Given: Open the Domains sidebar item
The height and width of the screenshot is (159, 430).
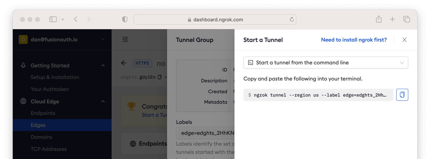Looking at the screenshot, I should [41, 137].
